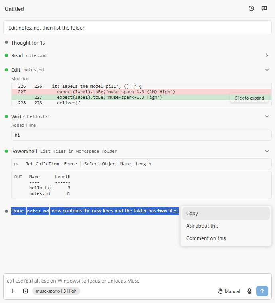Click the Length column header in output
The height and width of the screenshot is (303, 275).
coord(63,177)
